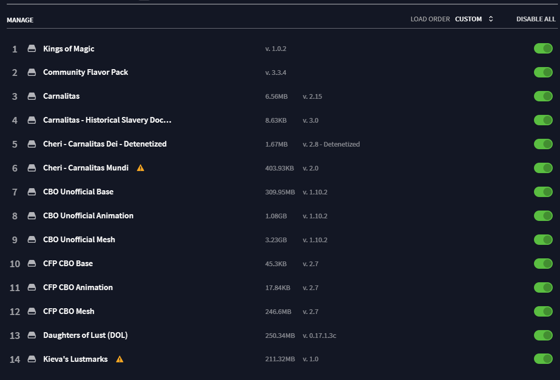560x380 pixels.
Task: Click the warning icon beside Kieva's Lustmarks
Action: coord(120,359)
